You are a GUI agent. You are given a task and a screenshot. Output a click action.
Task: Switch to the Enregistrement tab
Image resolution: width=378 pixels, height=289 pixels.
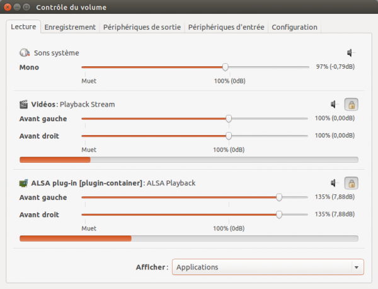coord(70,27)
